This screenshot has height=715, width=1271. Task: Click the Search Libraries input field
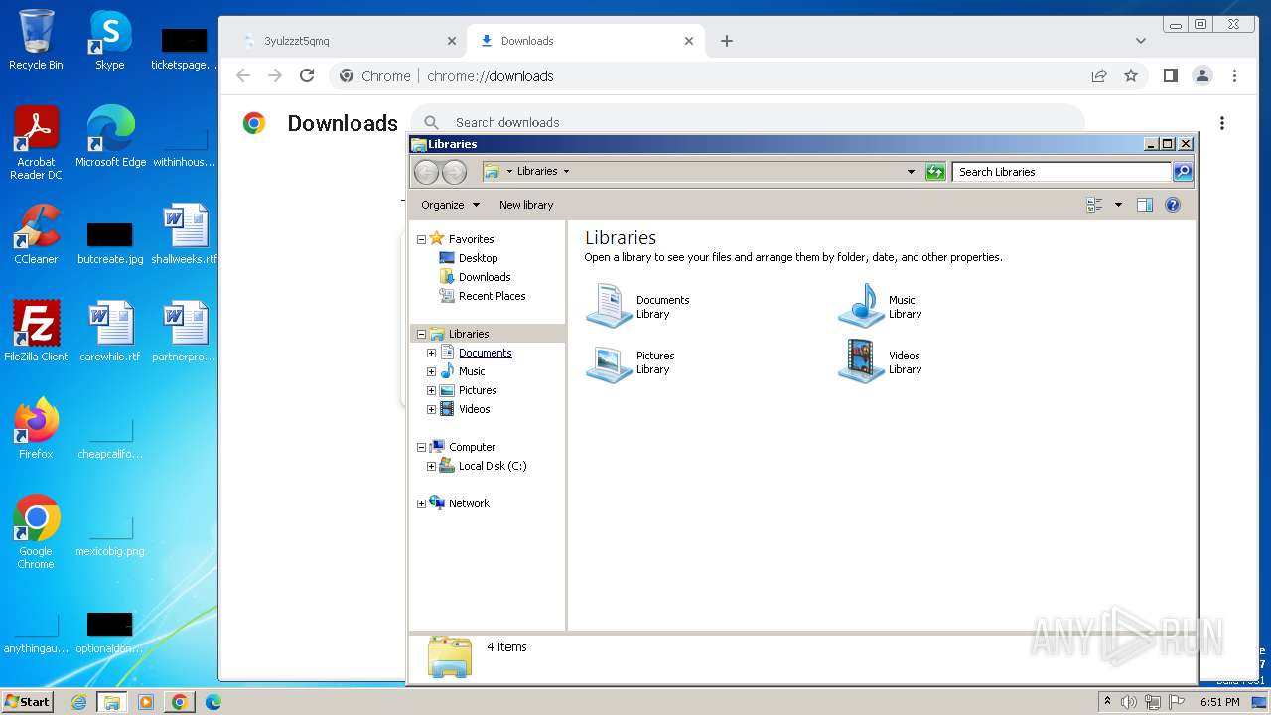coord(1061,172)
